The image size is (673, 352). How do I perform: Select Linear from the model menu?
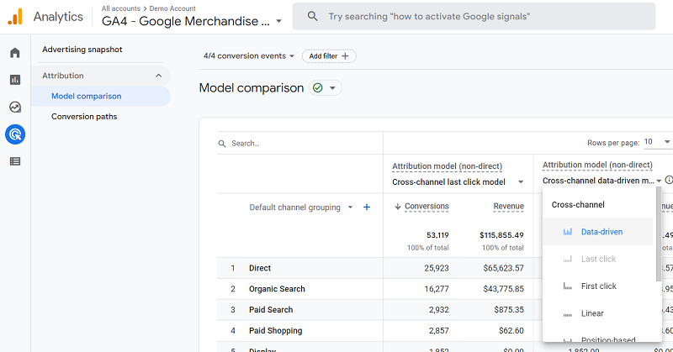[x=598, y=313]
